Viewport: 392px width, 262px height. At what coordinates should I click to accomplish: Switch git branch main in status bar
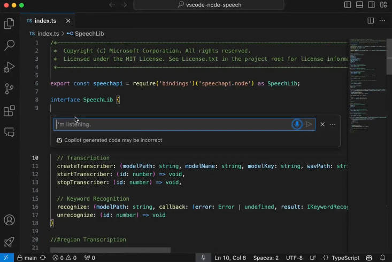(27, 258)
